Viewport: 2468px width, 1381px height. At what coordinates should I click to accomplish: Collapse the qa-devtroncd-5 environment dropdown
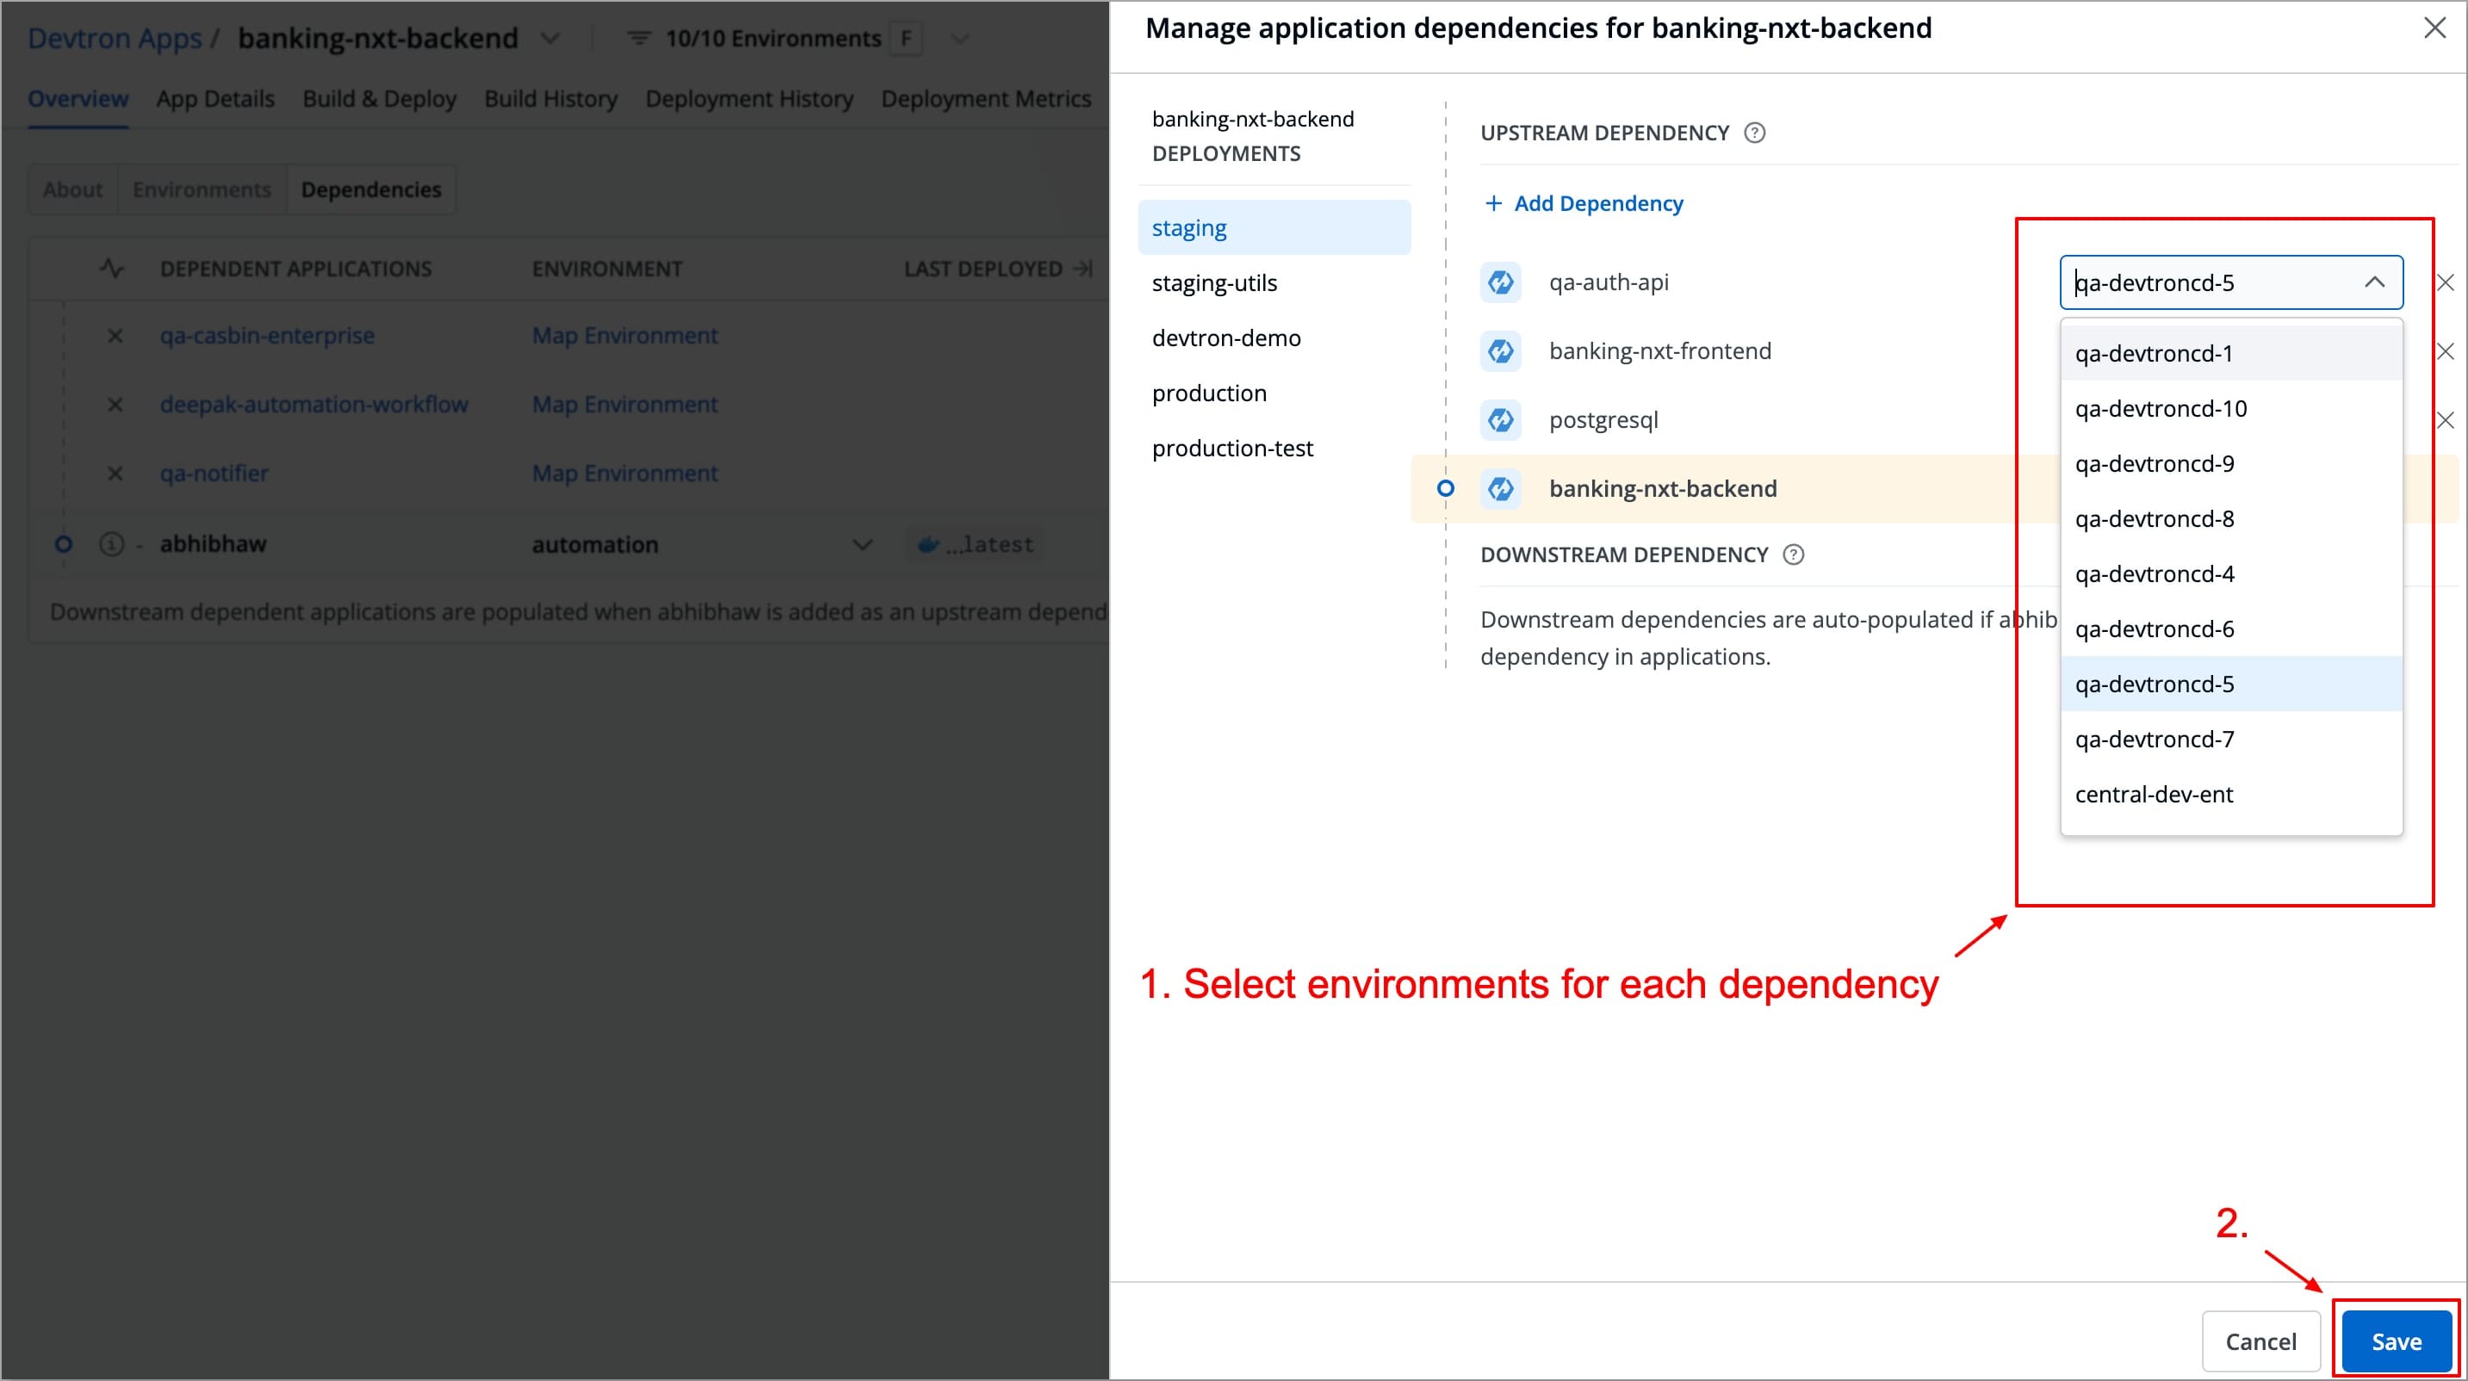click(2374, 282)
